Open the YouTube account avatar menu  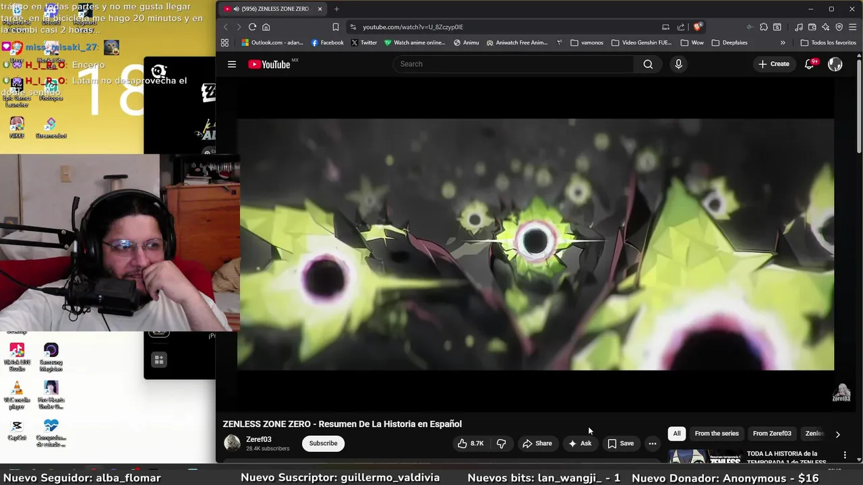coord(835,64)
